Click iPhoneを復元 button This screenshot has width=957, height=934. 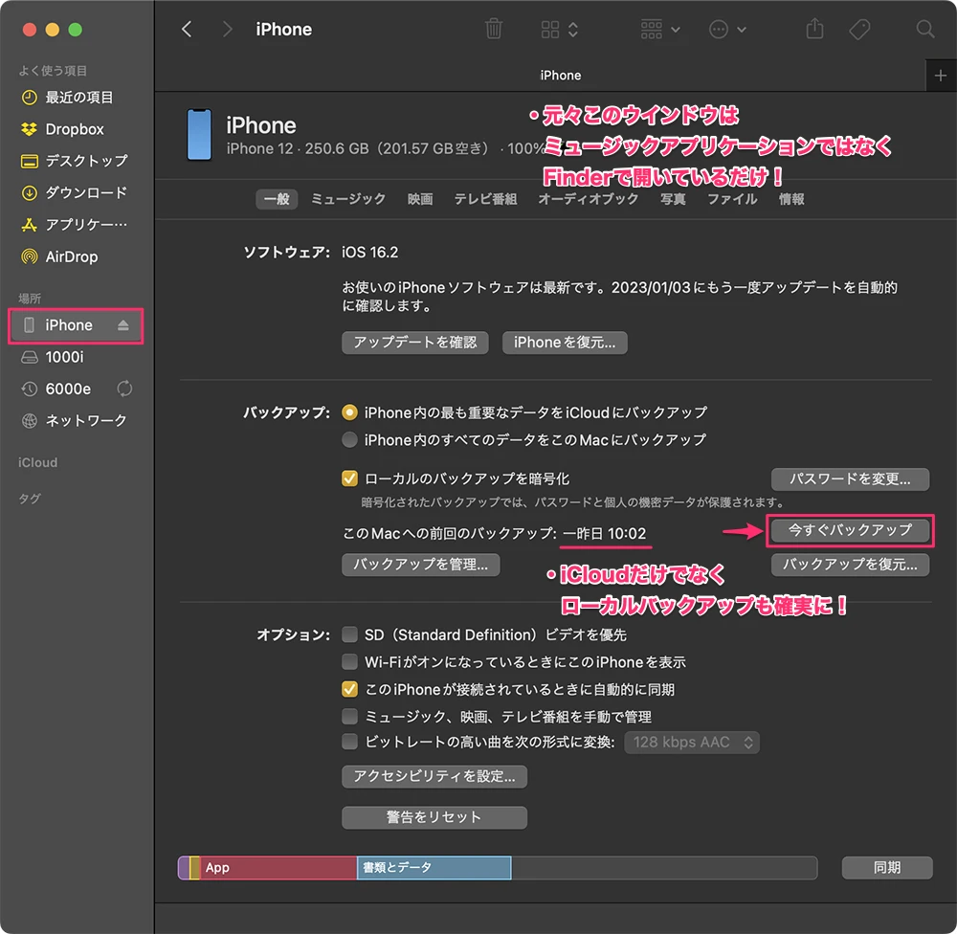(565, 343)
